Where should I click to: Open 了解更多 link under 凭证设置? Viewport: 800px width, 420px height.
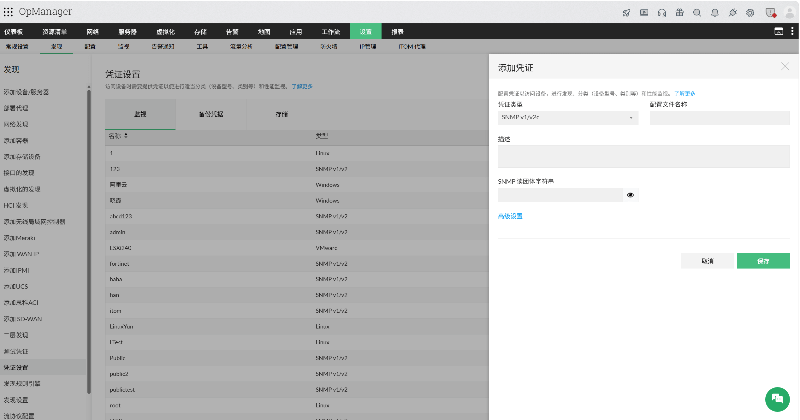pos(302,86)
